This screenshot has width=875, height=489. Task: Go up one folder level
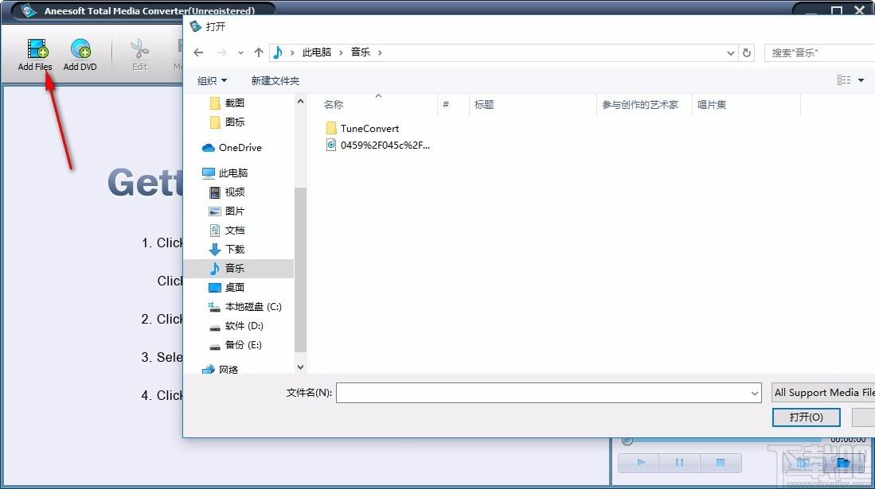(x=259, y=52)
